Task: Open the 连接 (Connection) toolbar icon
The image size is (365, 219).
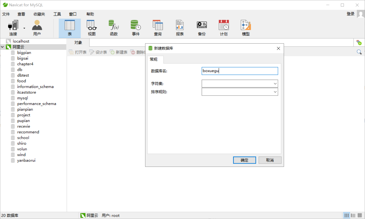Action: (x=13, y=28)
